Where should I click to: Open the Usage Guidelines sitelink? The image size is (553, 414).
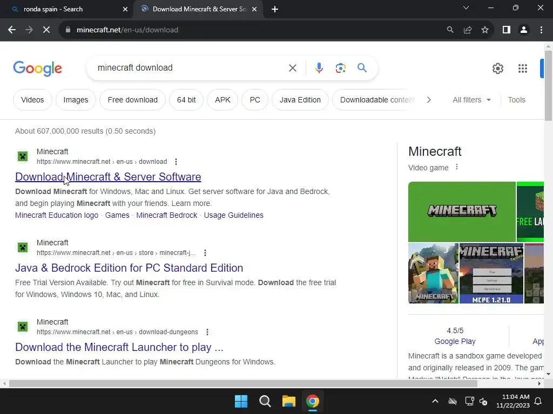[x=233, y=215]
